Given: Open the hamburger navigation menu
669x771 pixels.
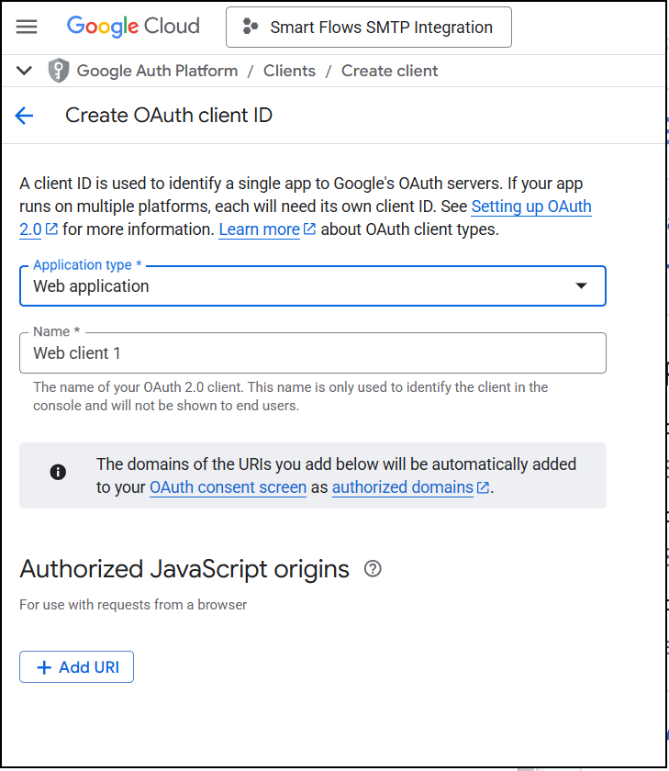Looking at the screenshot, I should pos(27,27).
